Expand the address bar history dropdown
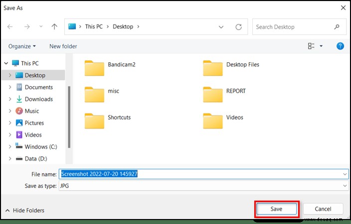The image size is (351, 224). click(x=221, y=27)
